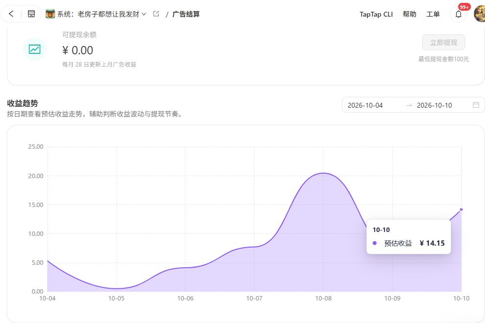The image size is (485, 323).
Task: Open TapTap CLI menu item
Action: click(x=376, y=14)
